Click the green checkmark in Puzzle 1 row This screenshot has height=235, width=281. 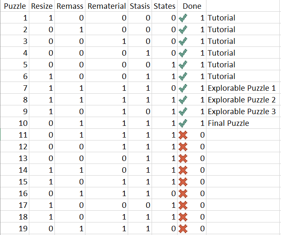coord(183,18)
